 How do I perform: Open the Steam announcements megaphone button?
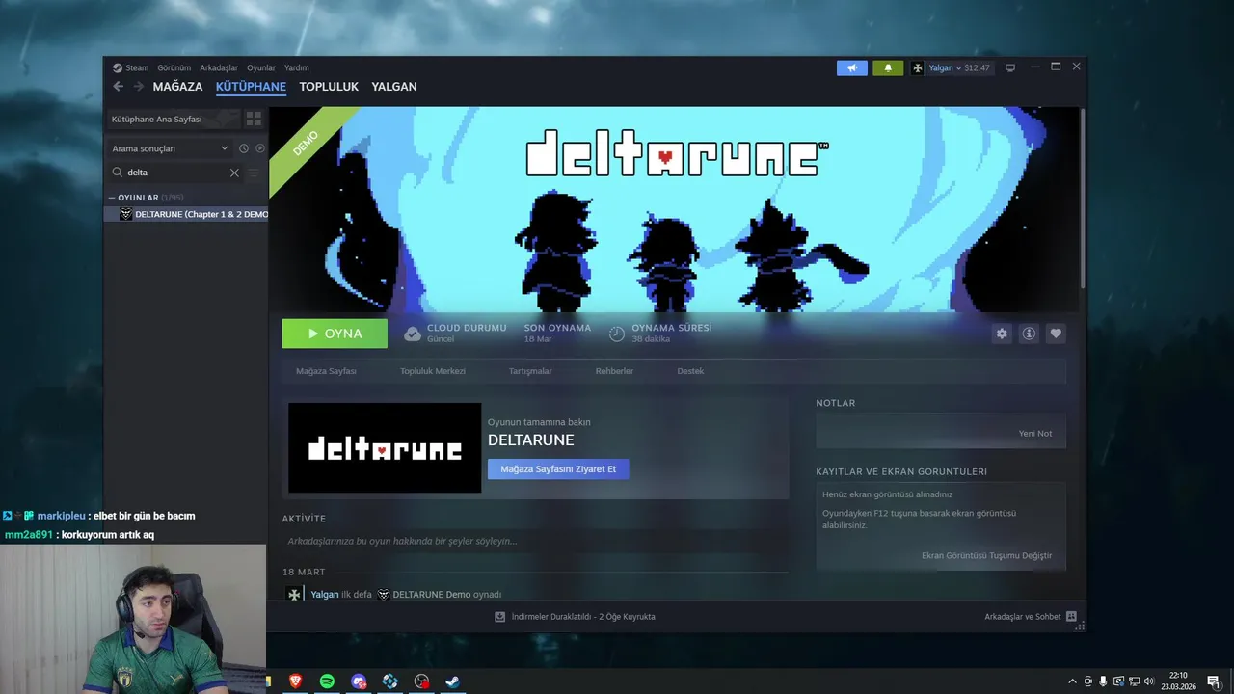tap(852, 67)
